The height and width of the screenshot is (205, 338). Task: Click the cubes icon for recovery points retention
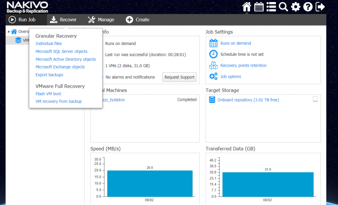[214, 65]
